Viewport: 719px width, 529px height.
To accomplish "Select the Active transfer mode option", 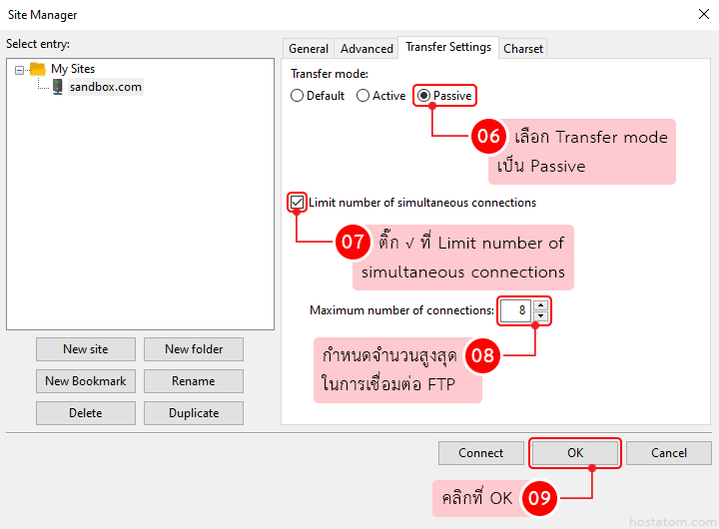I will 362,96.
